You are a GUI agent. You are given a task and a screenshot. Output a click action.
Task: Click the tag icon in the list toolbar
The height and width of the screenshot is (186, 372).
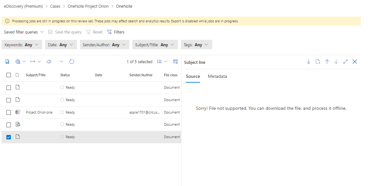(x=49, y=62)
